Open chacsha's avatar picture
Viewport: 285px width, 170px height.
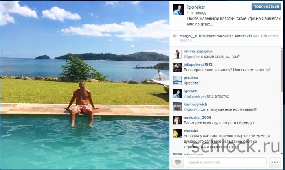pyautogui.click(x=177, y=133)
